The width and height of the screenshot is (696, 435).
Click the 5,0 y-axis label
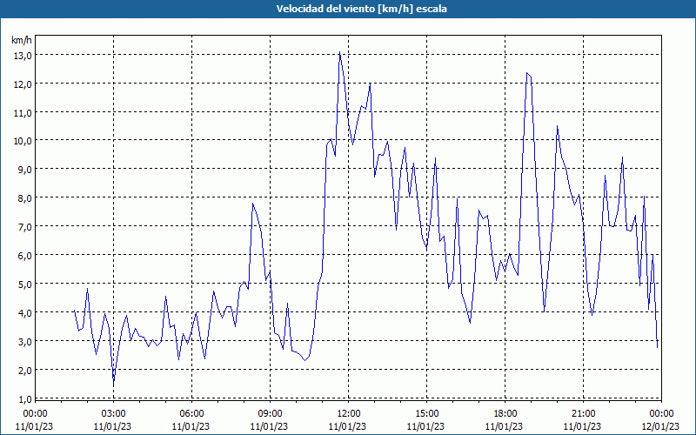click(25, 284)
